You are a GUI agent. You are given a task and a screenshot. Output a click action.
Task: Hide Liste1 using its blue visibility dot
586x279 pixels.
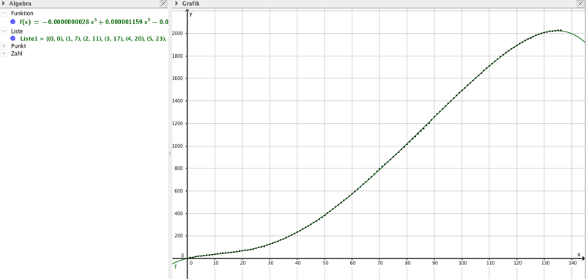(13, 38)
